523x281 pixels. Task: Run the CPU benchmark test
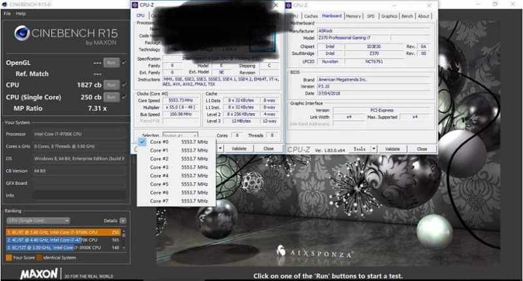[x=110, y=85]
